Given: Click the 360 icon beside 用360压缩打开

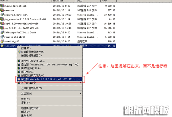Looking at the screenshot, I should tap(19, 68).
